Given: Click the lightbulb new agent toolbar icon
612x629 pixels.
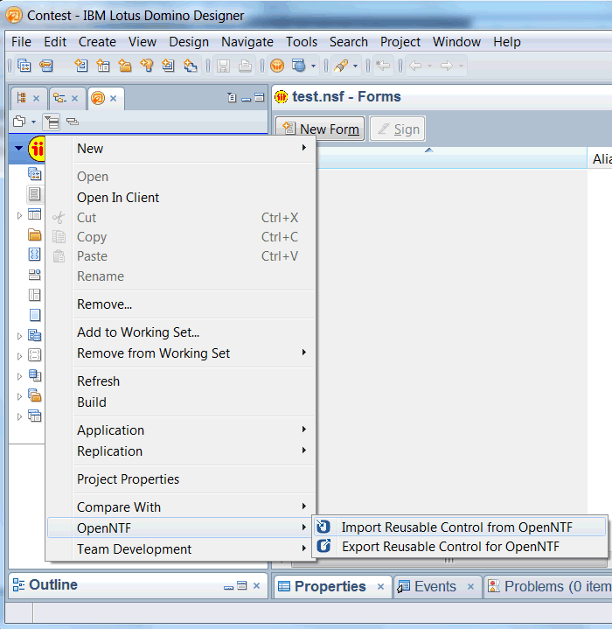Looking at the screenshot, I should [x=146, y=66].
